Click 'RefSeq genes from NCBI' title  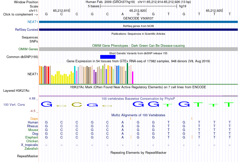[x=138, y=26]
